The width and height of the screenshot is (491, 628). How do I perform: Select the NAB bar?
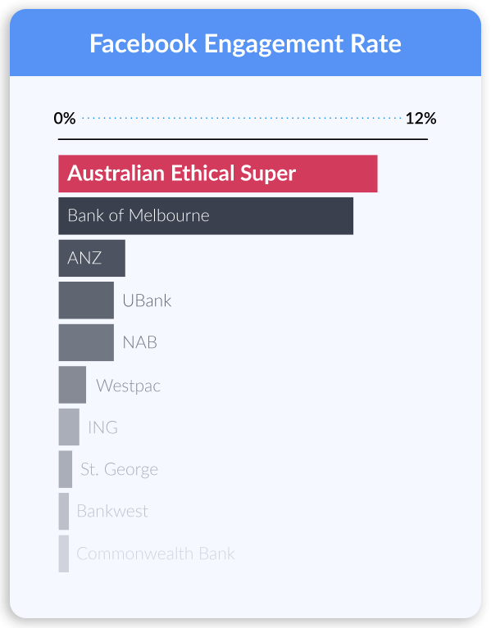86,342
